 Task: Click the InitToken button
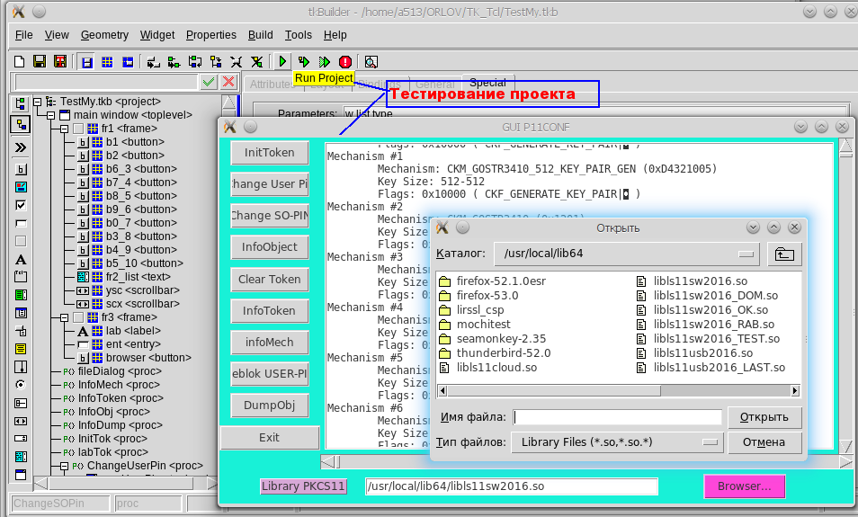click(x=269, y=153)
